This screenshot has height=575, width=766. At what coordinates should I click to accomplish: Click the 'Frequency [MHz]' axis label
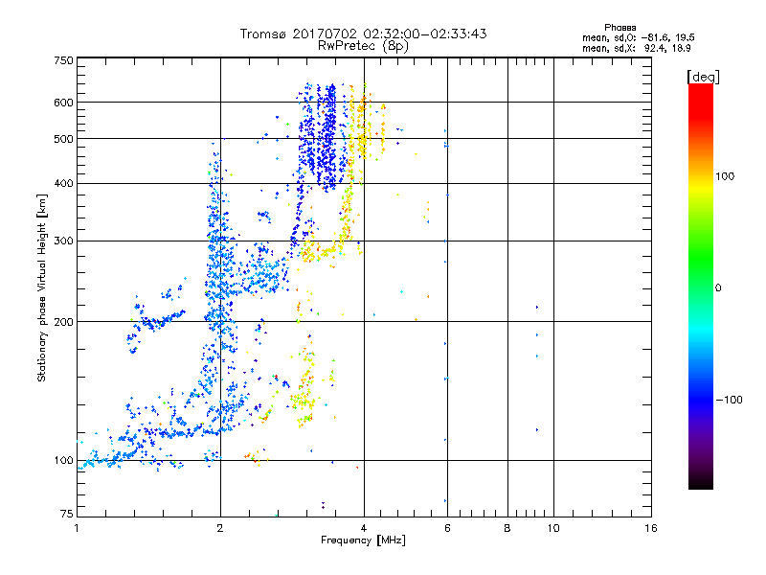click(x=363, y=540)
